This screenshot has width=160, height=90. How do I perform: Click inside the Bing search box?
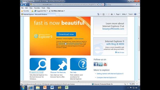click(x=121, y=4)
